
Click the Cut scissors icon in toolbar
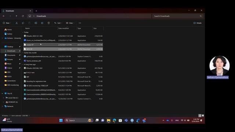point(17,23)
